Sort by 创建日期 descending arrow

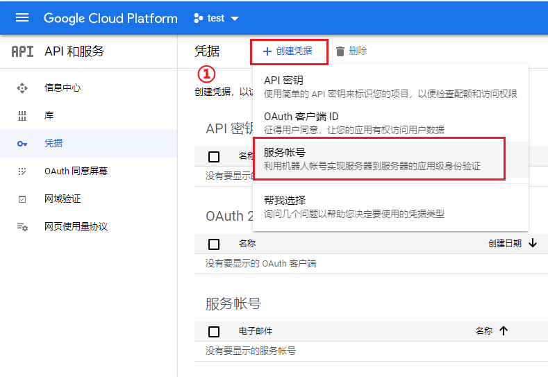[533, 243]
